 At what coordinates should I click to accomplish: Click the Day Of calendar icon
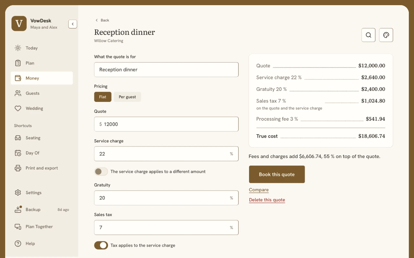point(18,153)
